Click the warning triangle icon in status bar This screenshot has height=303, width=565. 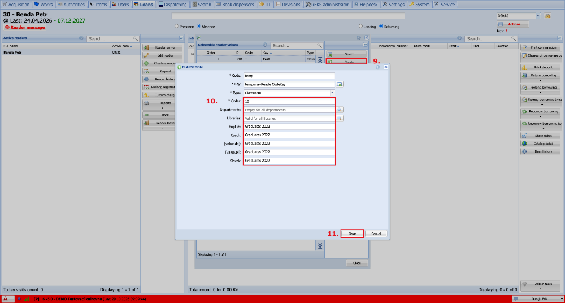[x=6, y=298]
